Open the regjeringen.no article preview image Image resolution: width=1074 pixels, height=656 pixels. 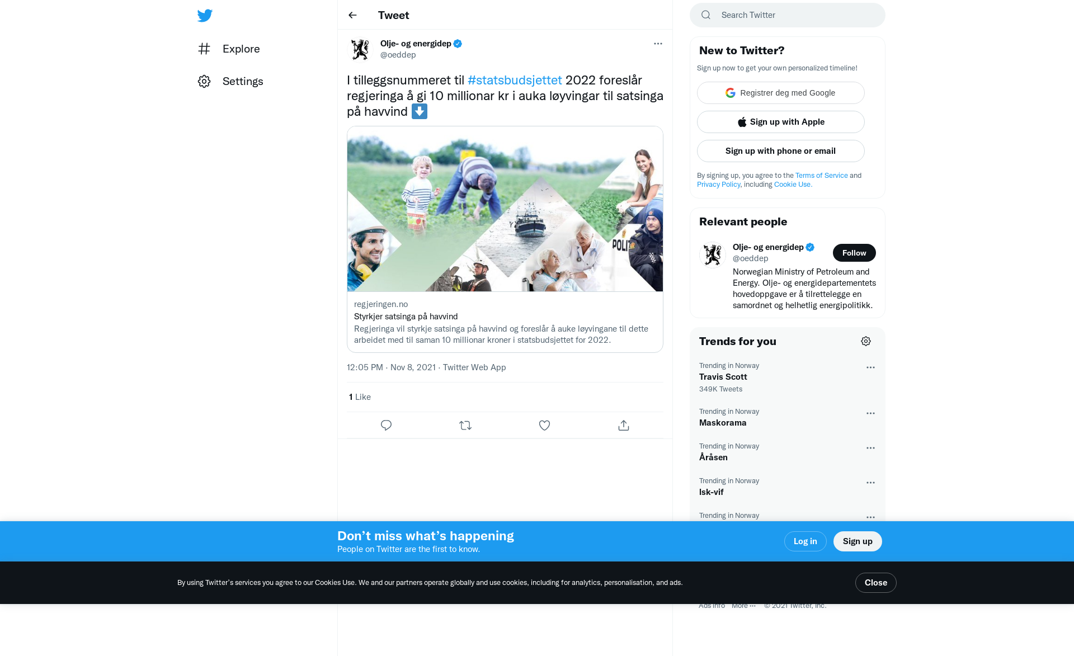pos(505,209)
